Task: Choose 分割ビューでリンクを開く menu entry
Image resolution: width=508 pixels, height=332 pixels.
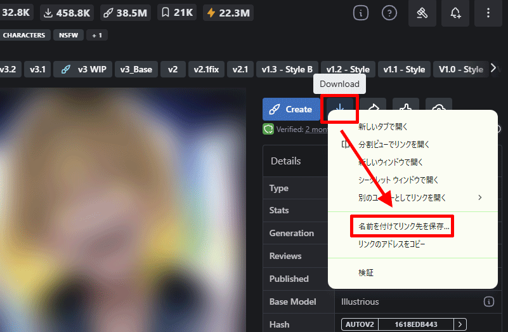Action: (412, 144)
